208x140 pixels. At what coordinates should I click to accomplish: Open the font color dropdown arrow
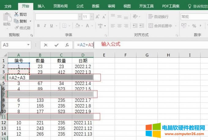(92, 26)
